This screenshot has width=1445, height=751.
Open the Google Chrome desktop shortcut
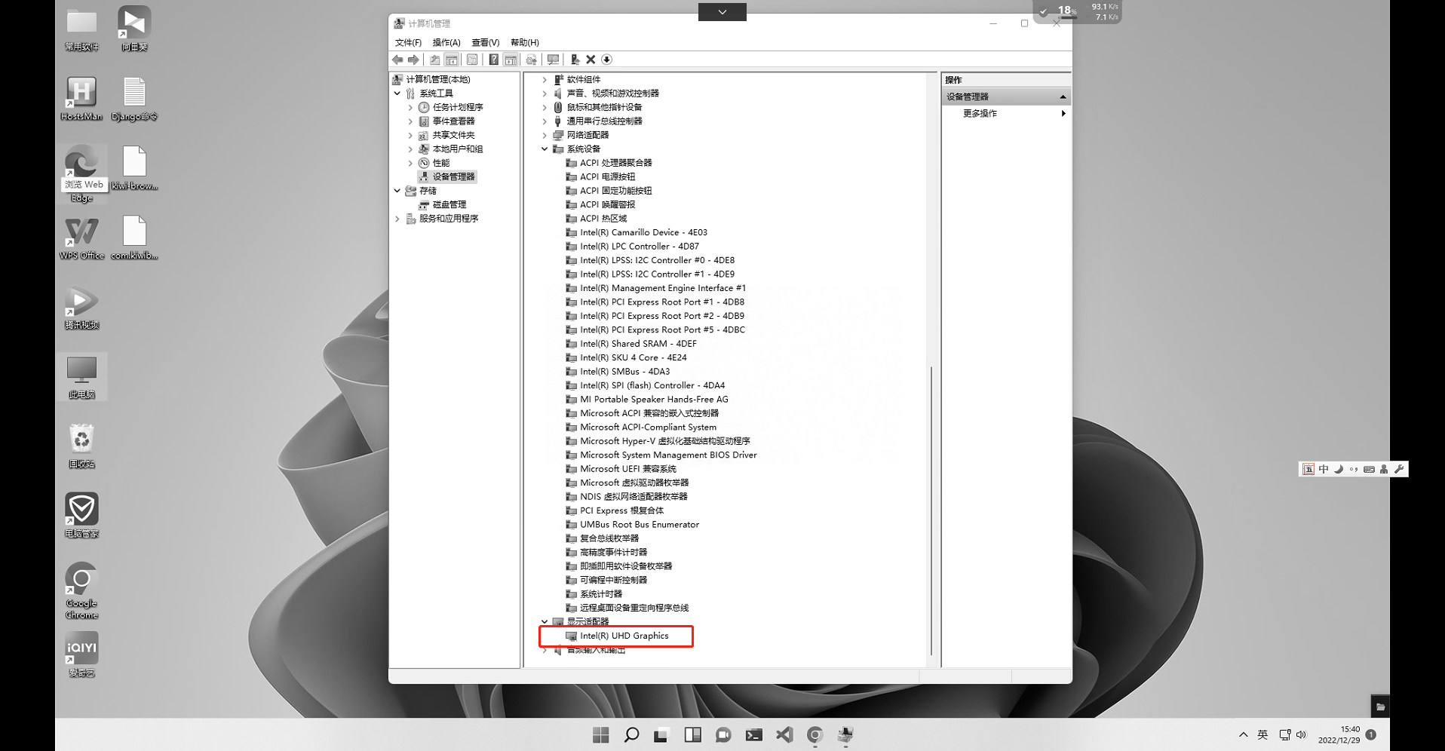click(x=81, y=590)
